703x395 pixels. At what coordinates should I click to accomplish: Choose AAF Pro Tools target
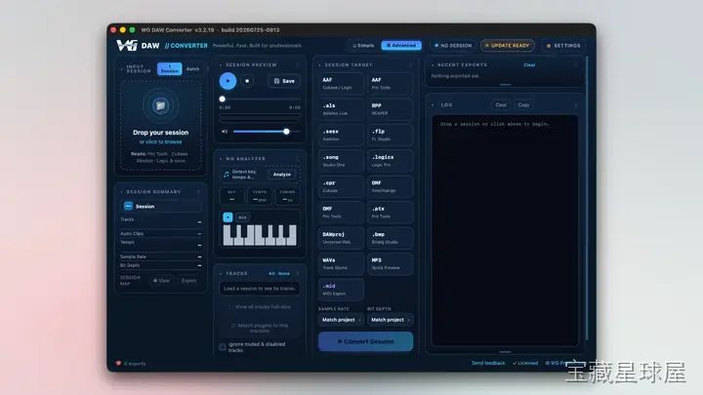coord(390,83)
